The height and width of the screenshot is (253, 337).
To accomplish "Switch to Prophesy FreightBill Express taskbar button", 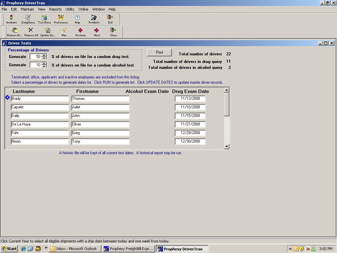I will [x=129, y=249].
